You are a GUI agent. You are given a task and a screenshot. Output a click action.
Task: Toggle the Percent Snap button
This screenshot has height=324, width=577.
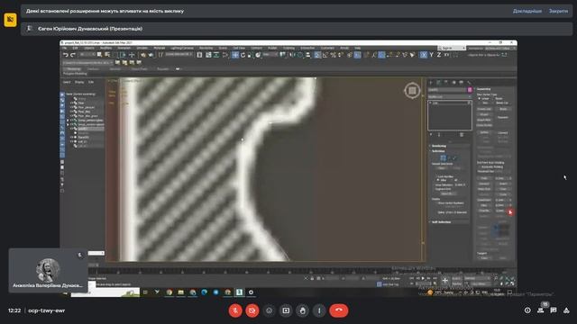pyautogui.click(x=334, y=55)
